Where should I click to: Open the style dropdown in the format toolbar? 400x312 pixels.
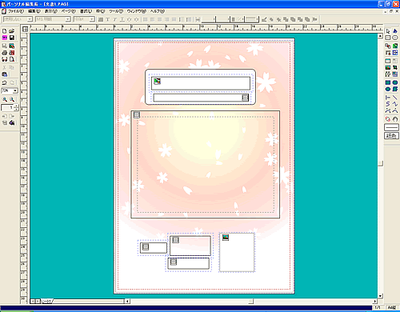click(30, 19)
